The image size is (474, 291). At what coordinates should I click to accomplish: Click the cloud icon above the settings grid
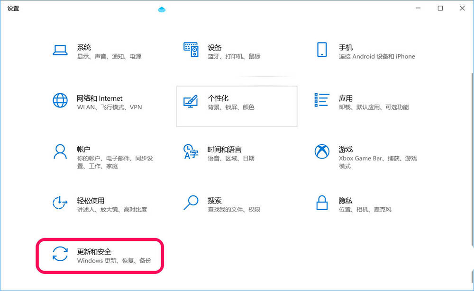click(x=162, y=9)
